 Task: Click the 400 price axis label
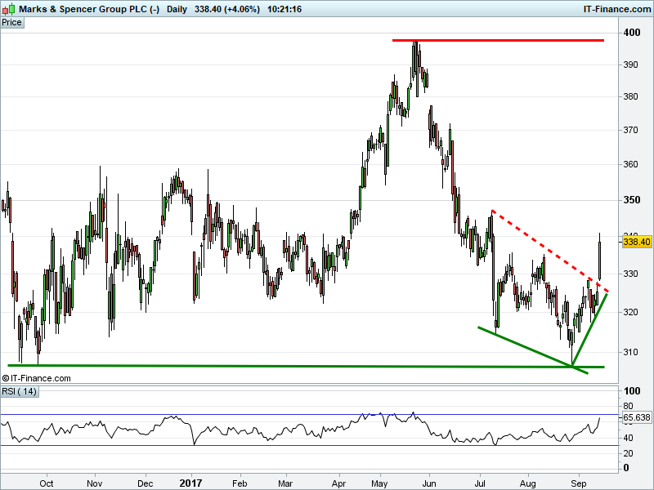(x=631, y=33)
